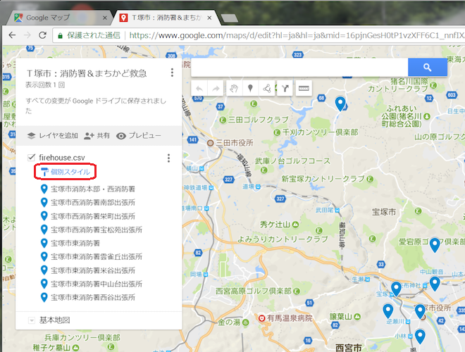Click プレビュー preview button

point(139,136)
